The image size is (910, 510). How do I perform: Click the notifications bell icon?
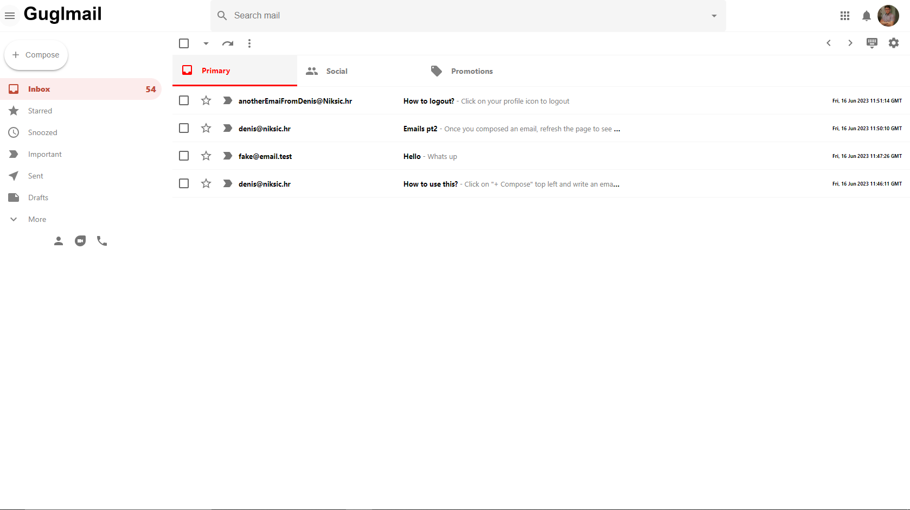coord(866,16)
